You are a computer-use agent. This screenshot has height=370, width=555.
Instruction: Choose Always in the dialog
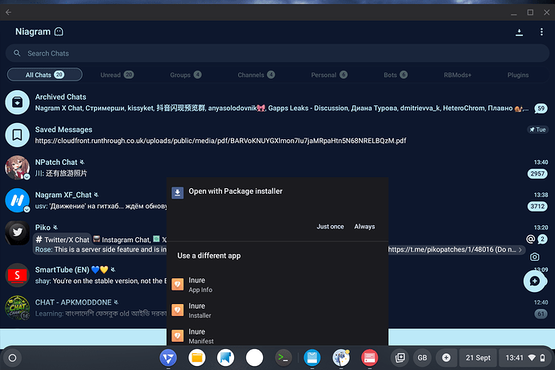[364, 227]
